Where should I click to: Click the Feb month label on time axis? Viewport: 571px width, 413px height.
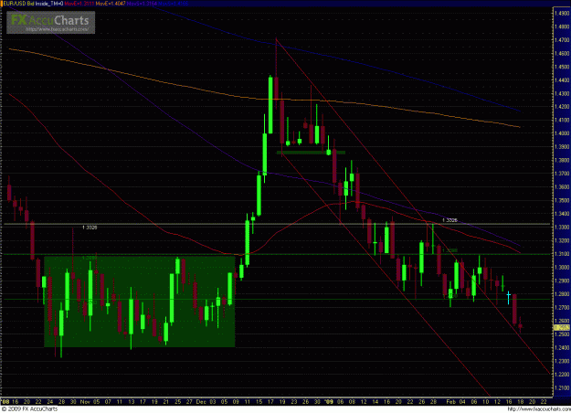click(450, 402)
